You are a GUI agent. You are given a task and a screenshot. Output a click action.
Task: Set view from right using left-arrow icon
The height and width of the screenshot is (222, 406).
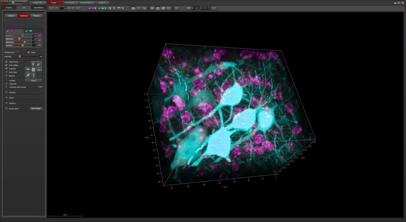39,69
